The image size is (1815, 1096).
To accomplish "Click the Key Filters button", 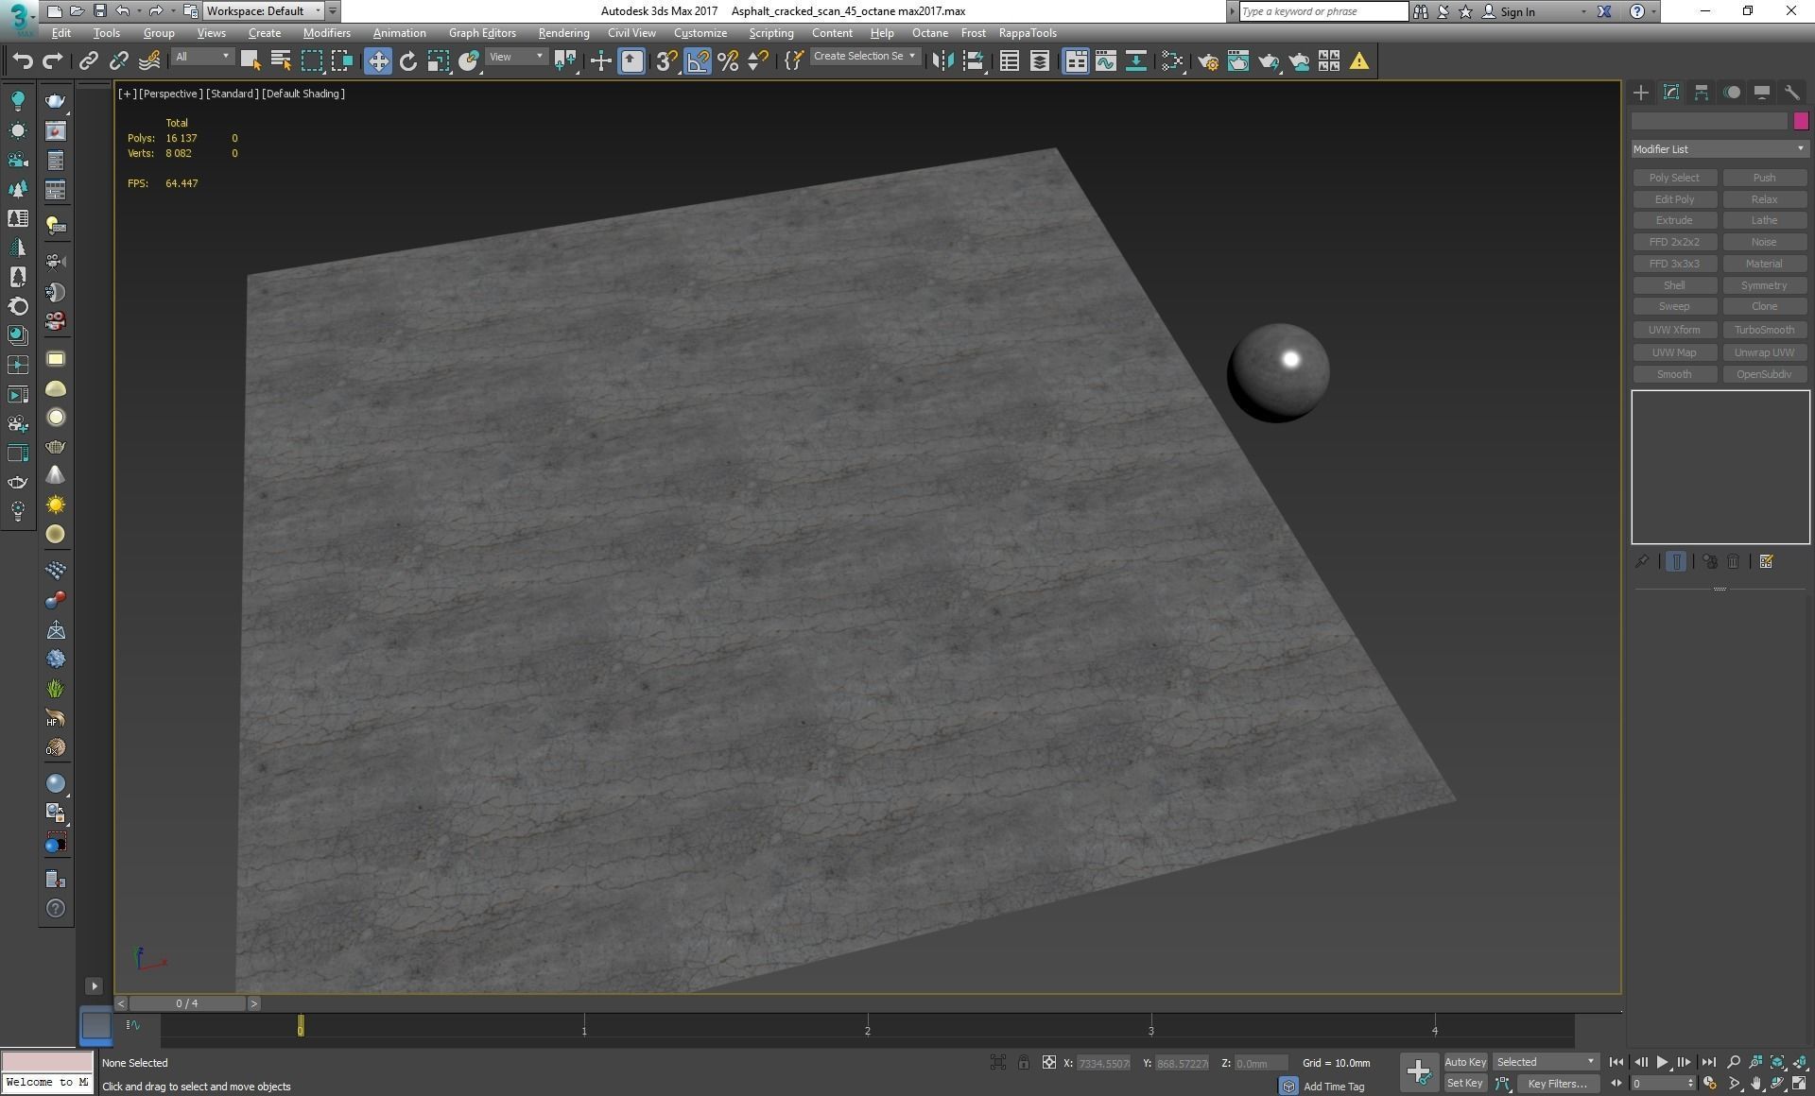I will click(1556, 1084).
